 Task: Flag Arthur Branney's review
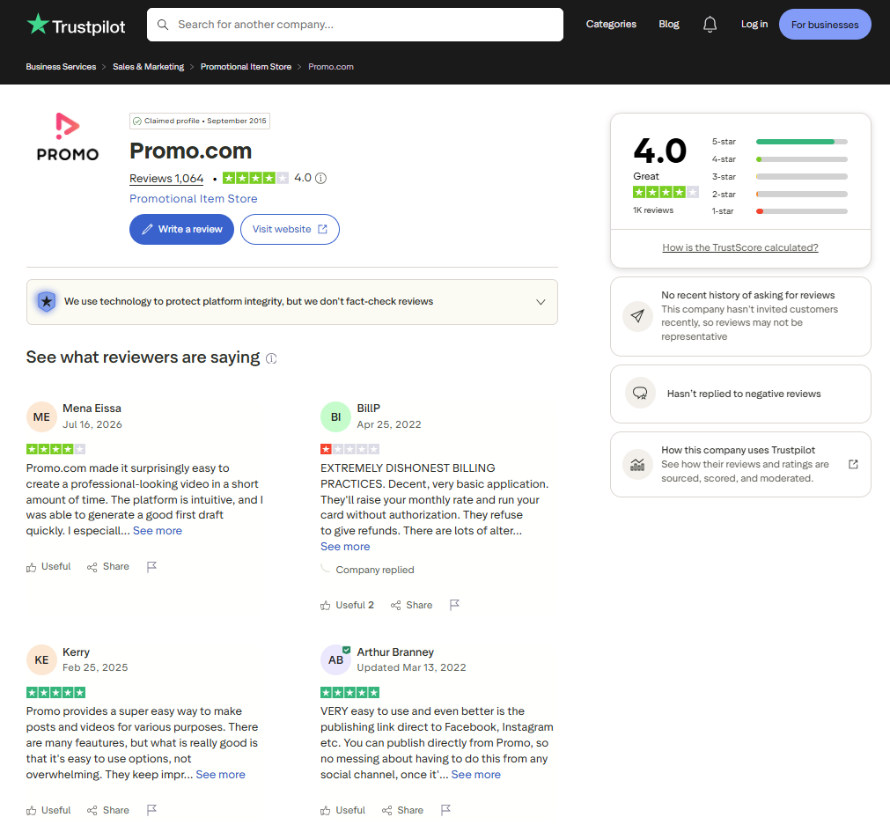pos(445,810)
